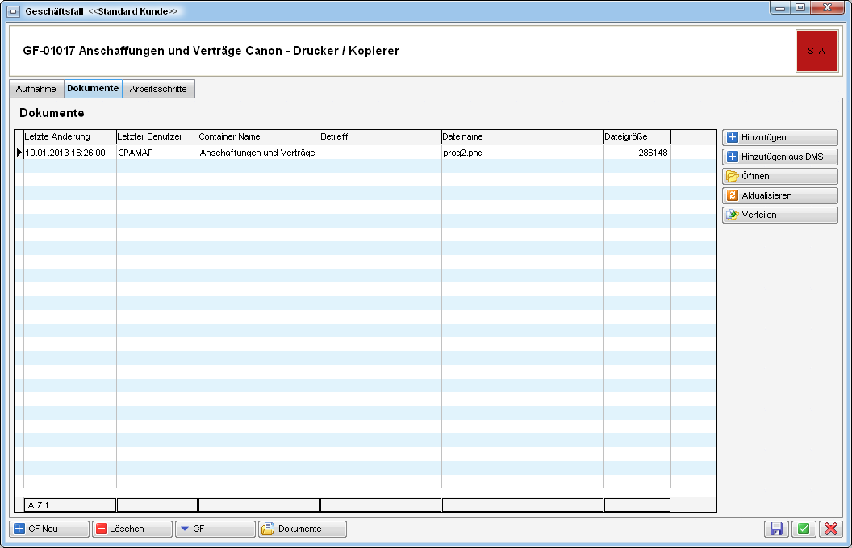This screenshot has height=548, width=852.
Task: Click the red STA status box
Action: pos(816,51)
